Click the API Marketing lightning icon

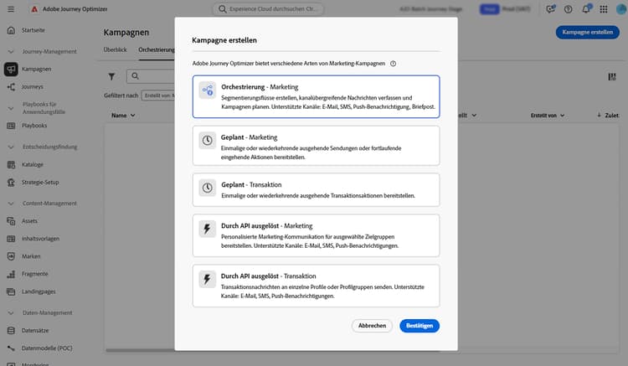(207, 229)
